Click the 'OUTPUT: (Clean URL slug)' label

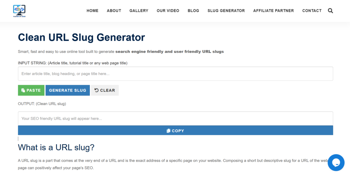[42, 104]
